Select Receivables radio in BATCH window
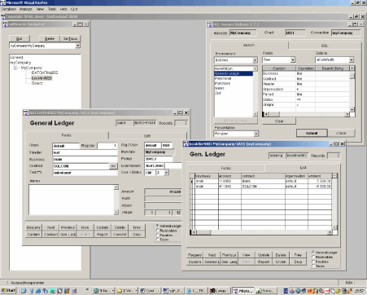Screen dimensions: 367x295 157,231
